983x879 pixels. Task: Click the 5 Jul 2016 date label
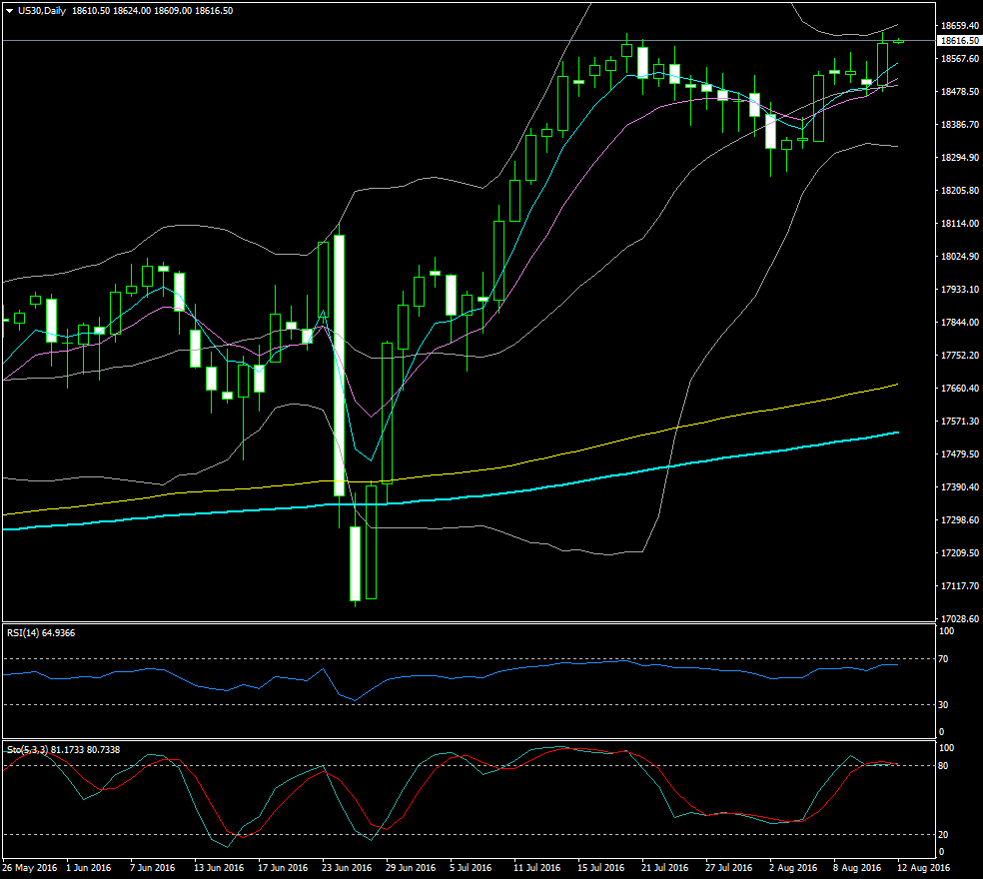[x=471, y=868]
